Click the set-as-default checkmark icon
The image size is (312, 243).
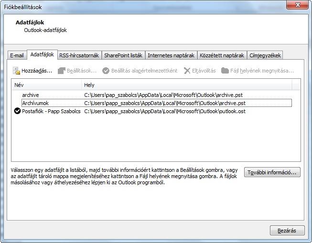pos(106,71)
